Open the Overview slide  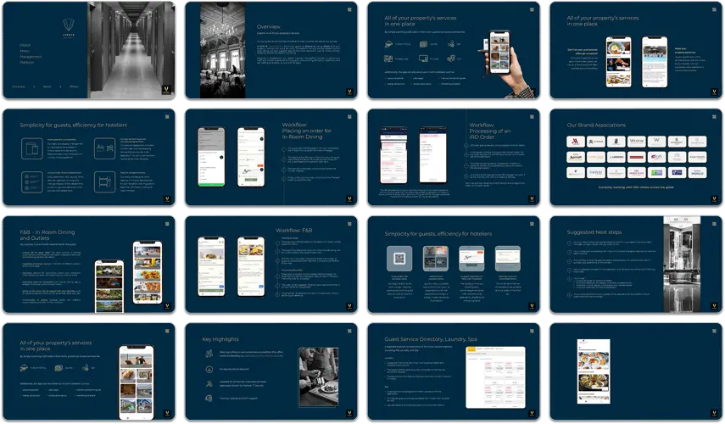[x=271, y=50]
